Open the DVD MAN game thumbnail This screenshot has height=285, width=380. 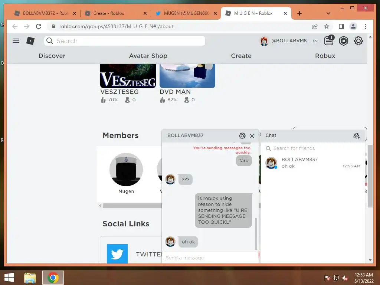[x=187, y=76]
